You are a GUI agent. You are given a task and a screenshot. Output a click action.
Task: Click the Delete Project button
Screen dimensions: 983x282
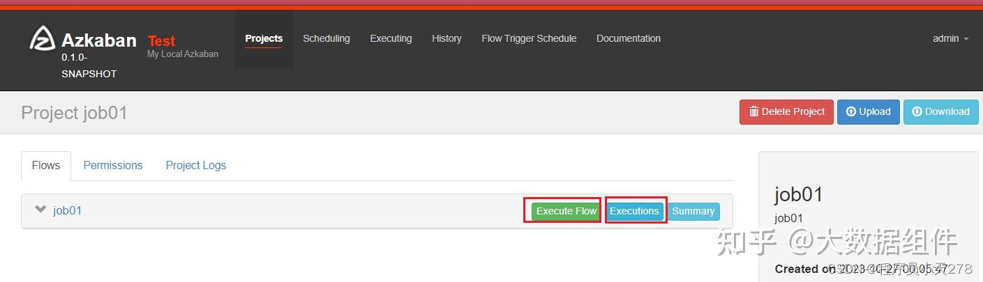(786, 111)
